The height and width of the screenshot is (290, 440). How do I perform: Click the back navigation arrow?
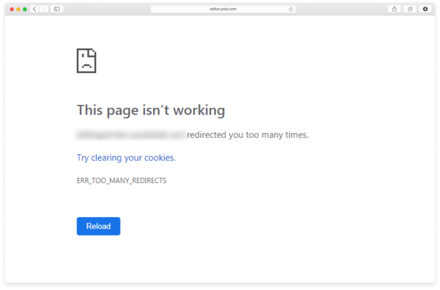(34, 9)
